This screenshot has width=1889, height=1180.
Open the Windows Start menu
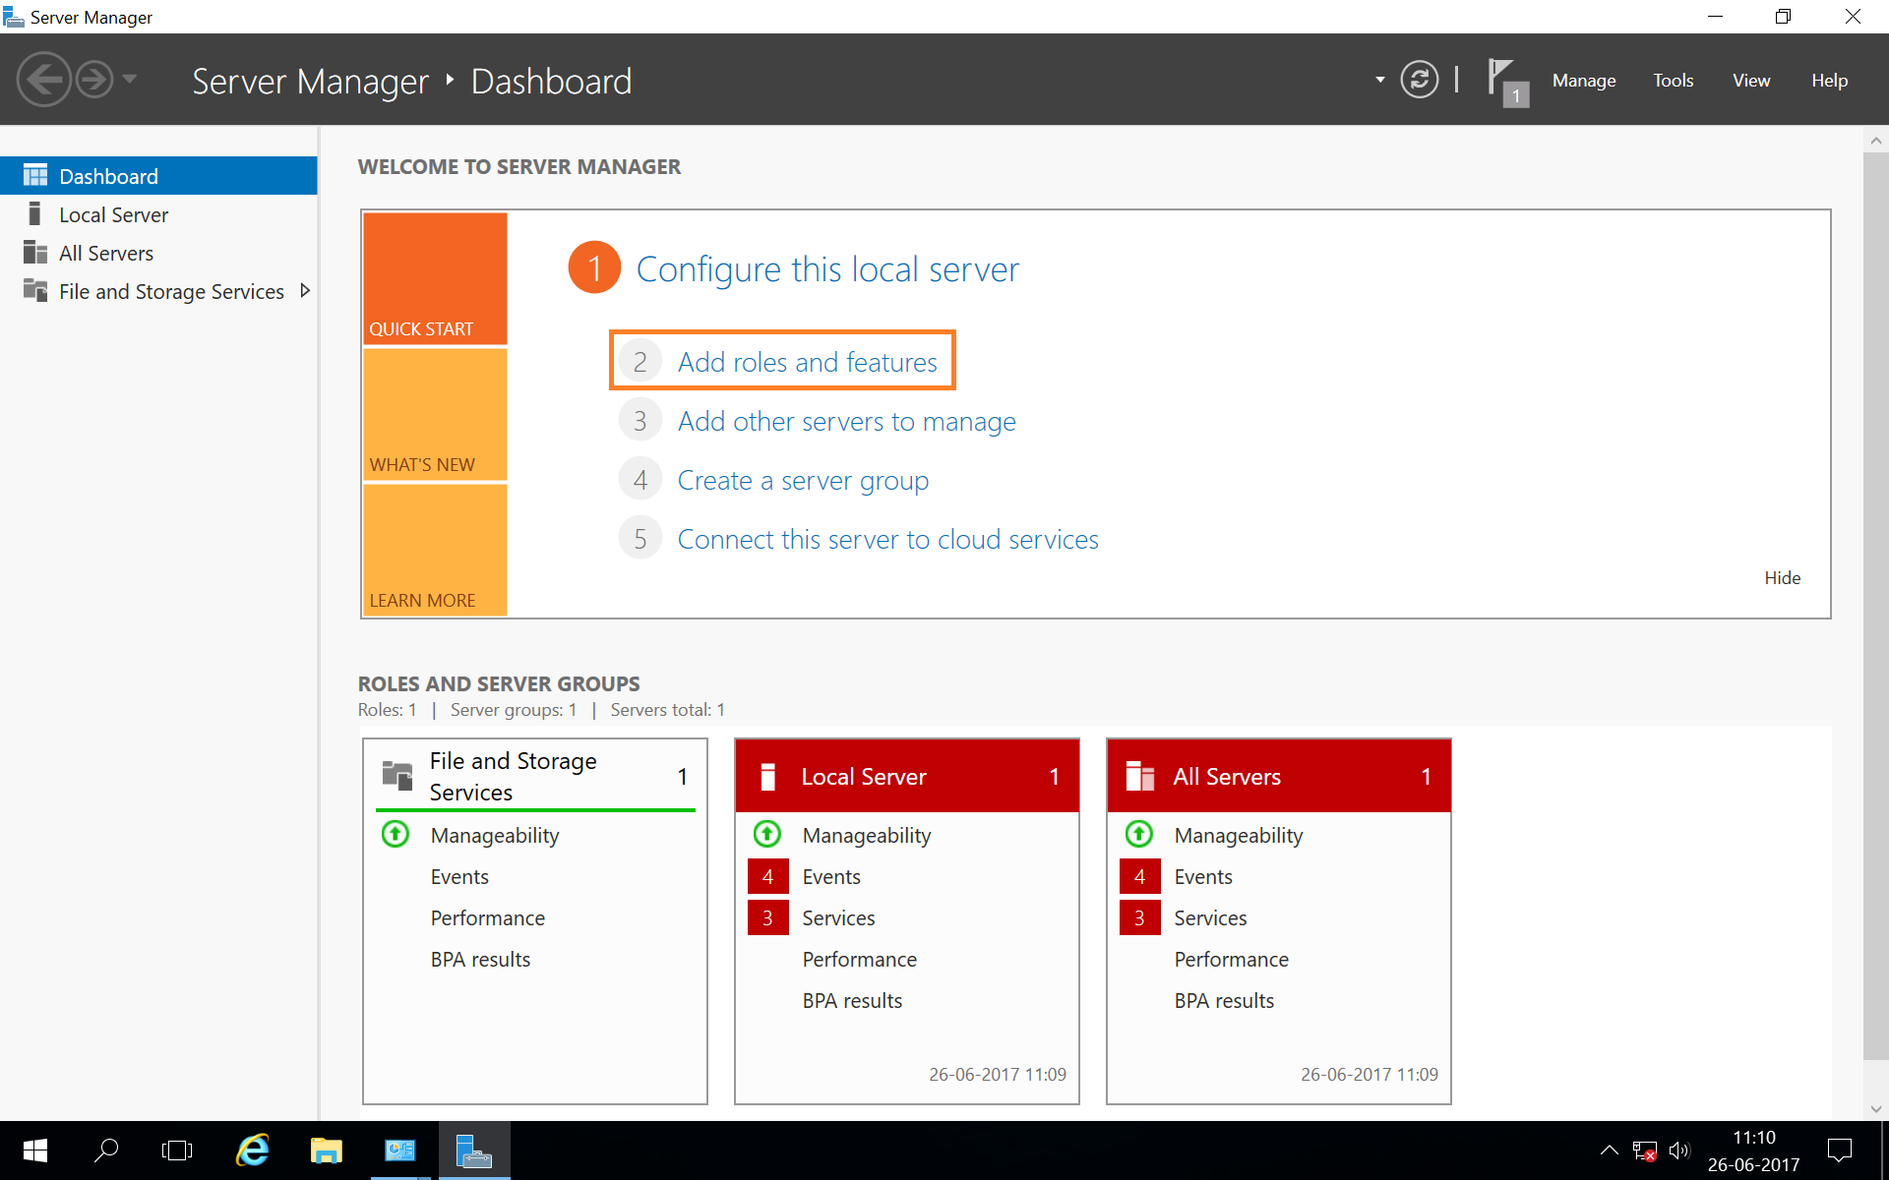pyautogui.click(x=35, y=1150)
